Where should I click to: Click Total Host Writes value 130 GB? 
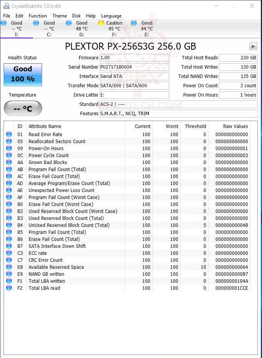click(x=238, y=67)
